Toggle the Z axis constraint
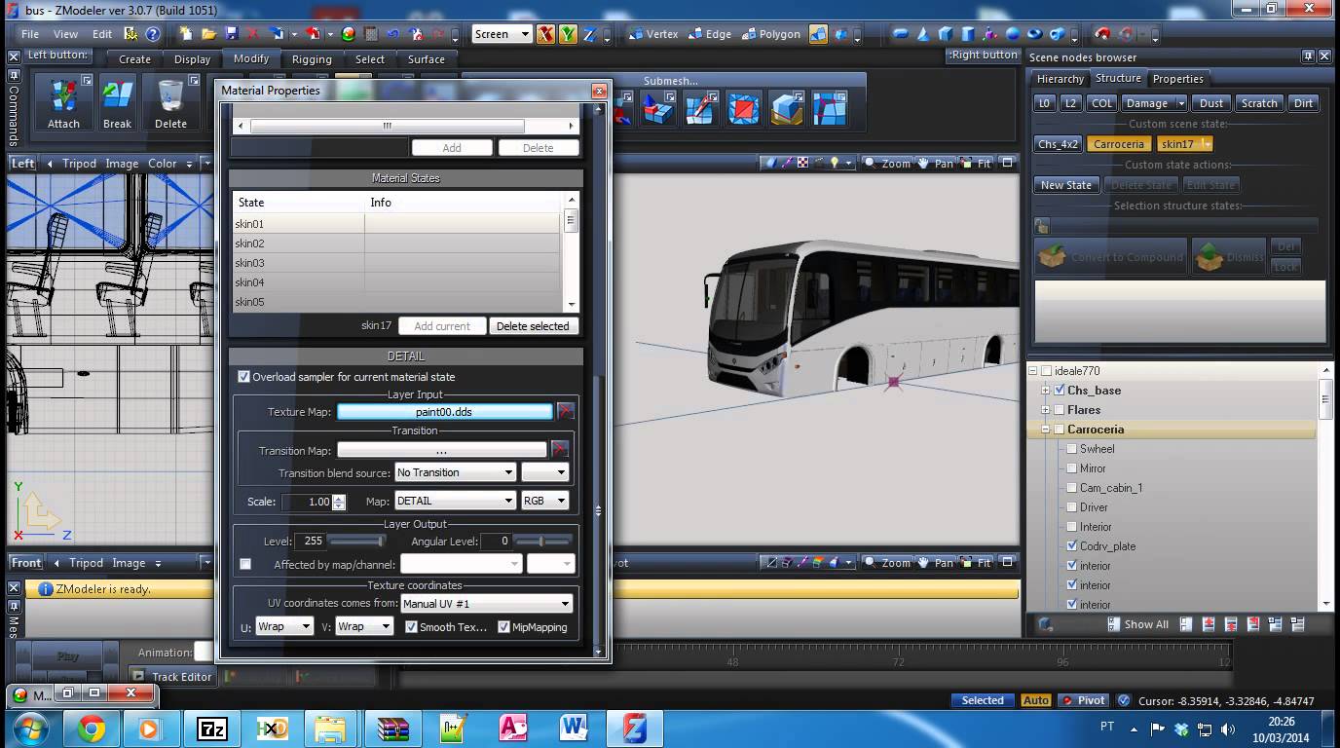The width and height of the screenshot is (1340, 748). (x=591, y=34)
